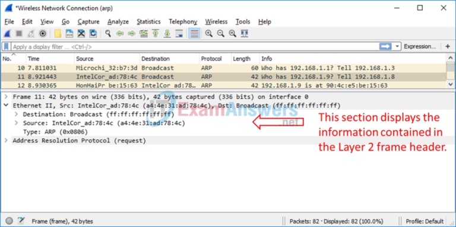
Task: Stop capturing packets toolbar icon
Action: coord(19,34)
